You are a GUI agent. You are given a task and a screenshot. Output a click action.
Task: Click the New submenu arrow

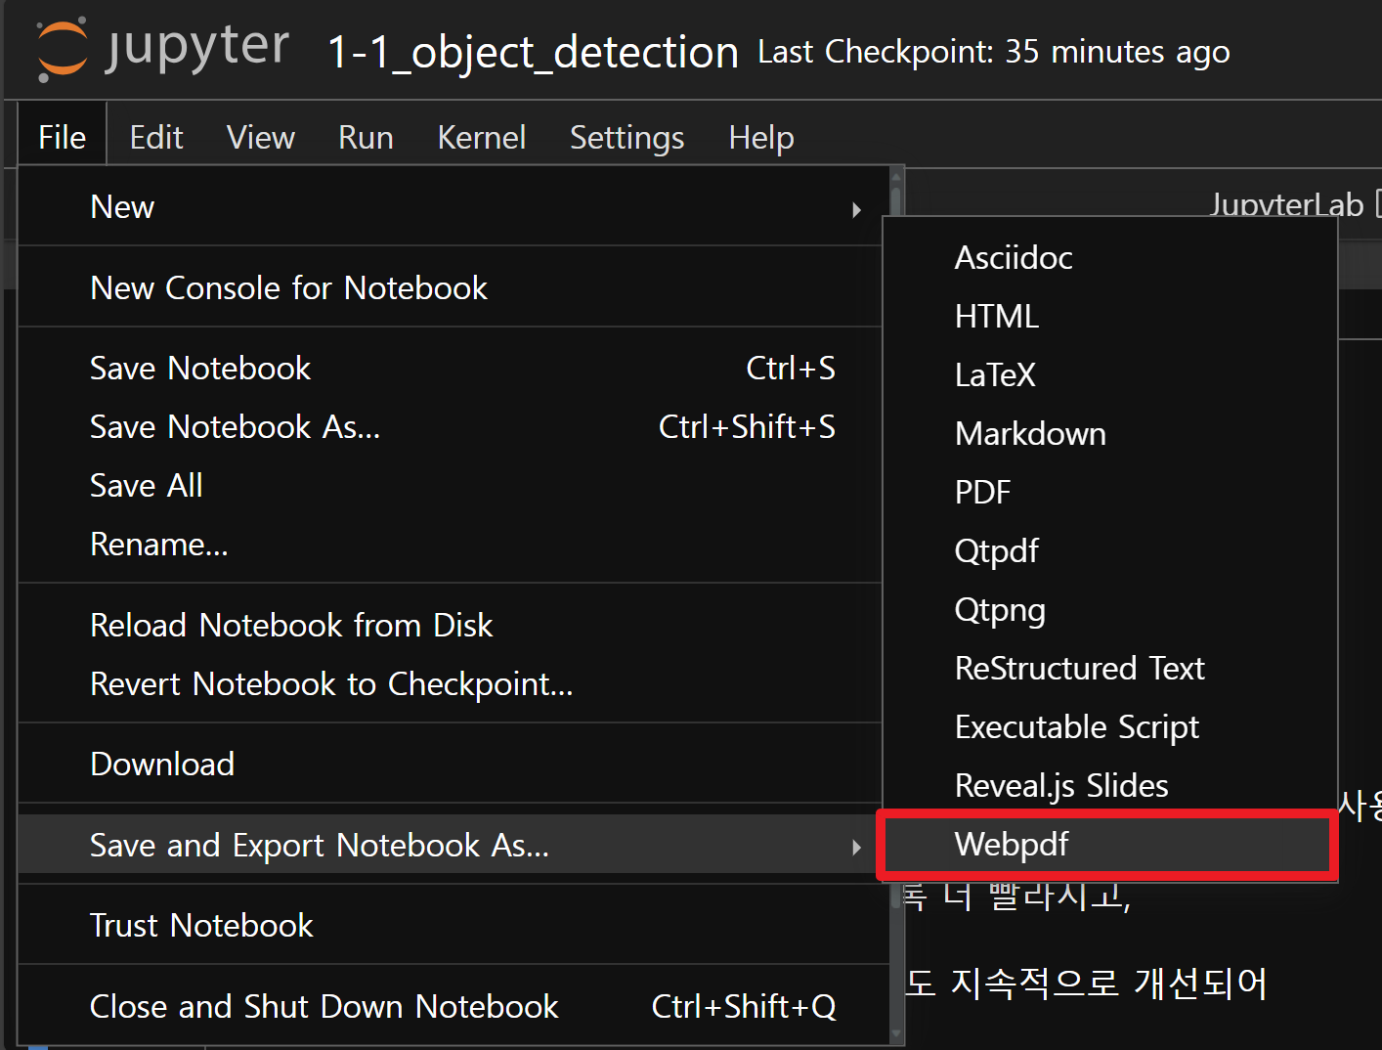coord(856,209)
